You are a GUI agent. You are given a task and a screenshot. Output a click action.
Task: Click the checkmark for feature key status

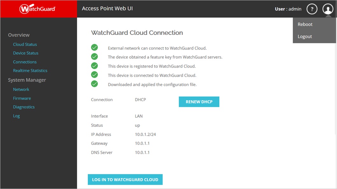pos(94,56)
